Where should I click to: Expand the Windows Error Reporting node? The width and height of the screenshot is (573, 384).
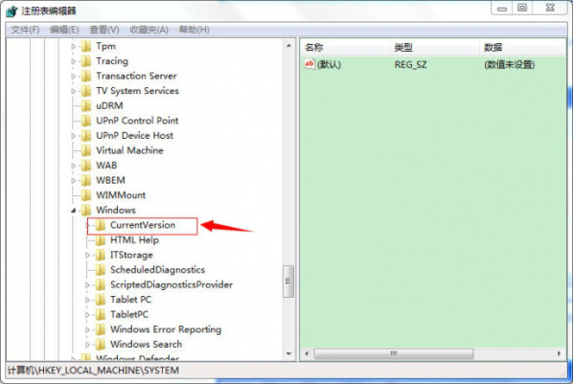[87, 330]
